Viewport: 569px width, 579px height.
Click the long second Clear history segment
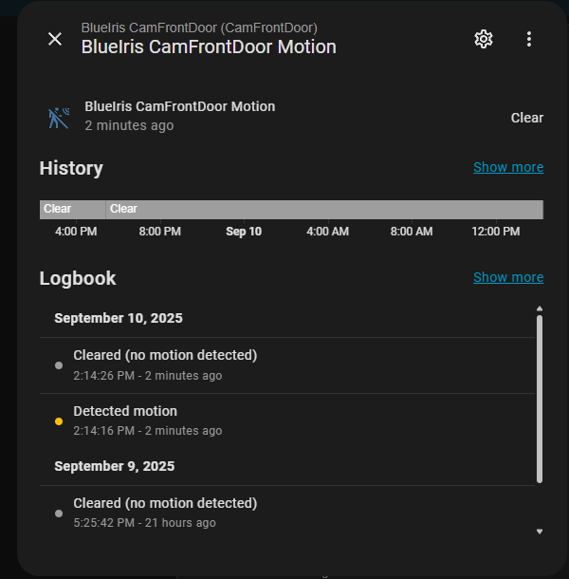click(324, 210)
